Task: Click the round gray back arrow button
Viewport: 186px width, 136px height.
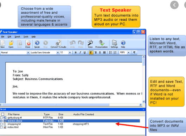Action: [x=174, y=5]
